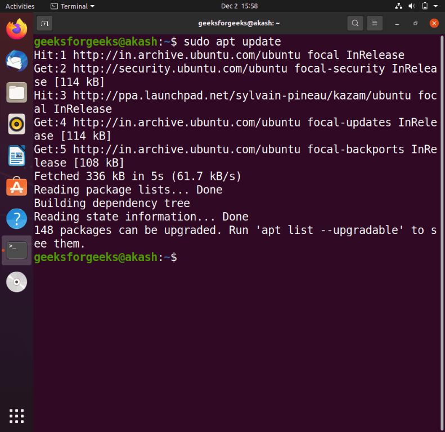Open Rhythmbox music player
Viewport: 445px width, 432px height.
tap(17, 124)
